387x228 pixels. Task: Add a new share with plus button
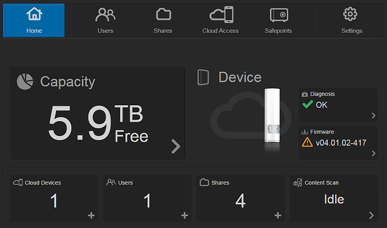pos(278,216)
